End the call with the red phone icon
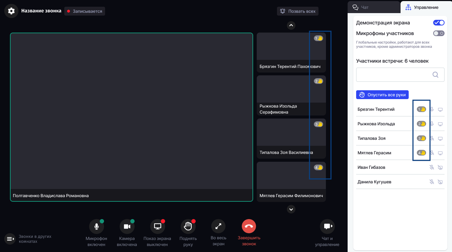452x252 pixels. (x=249, y=227)
